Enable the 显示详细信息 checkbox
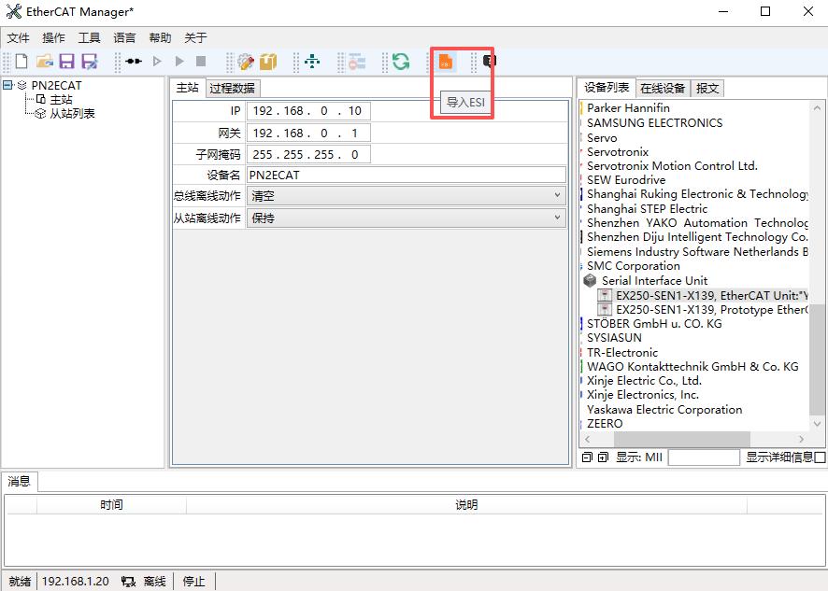Image resolution: width=828 pixels, height=591 pixels. [820, 457]
